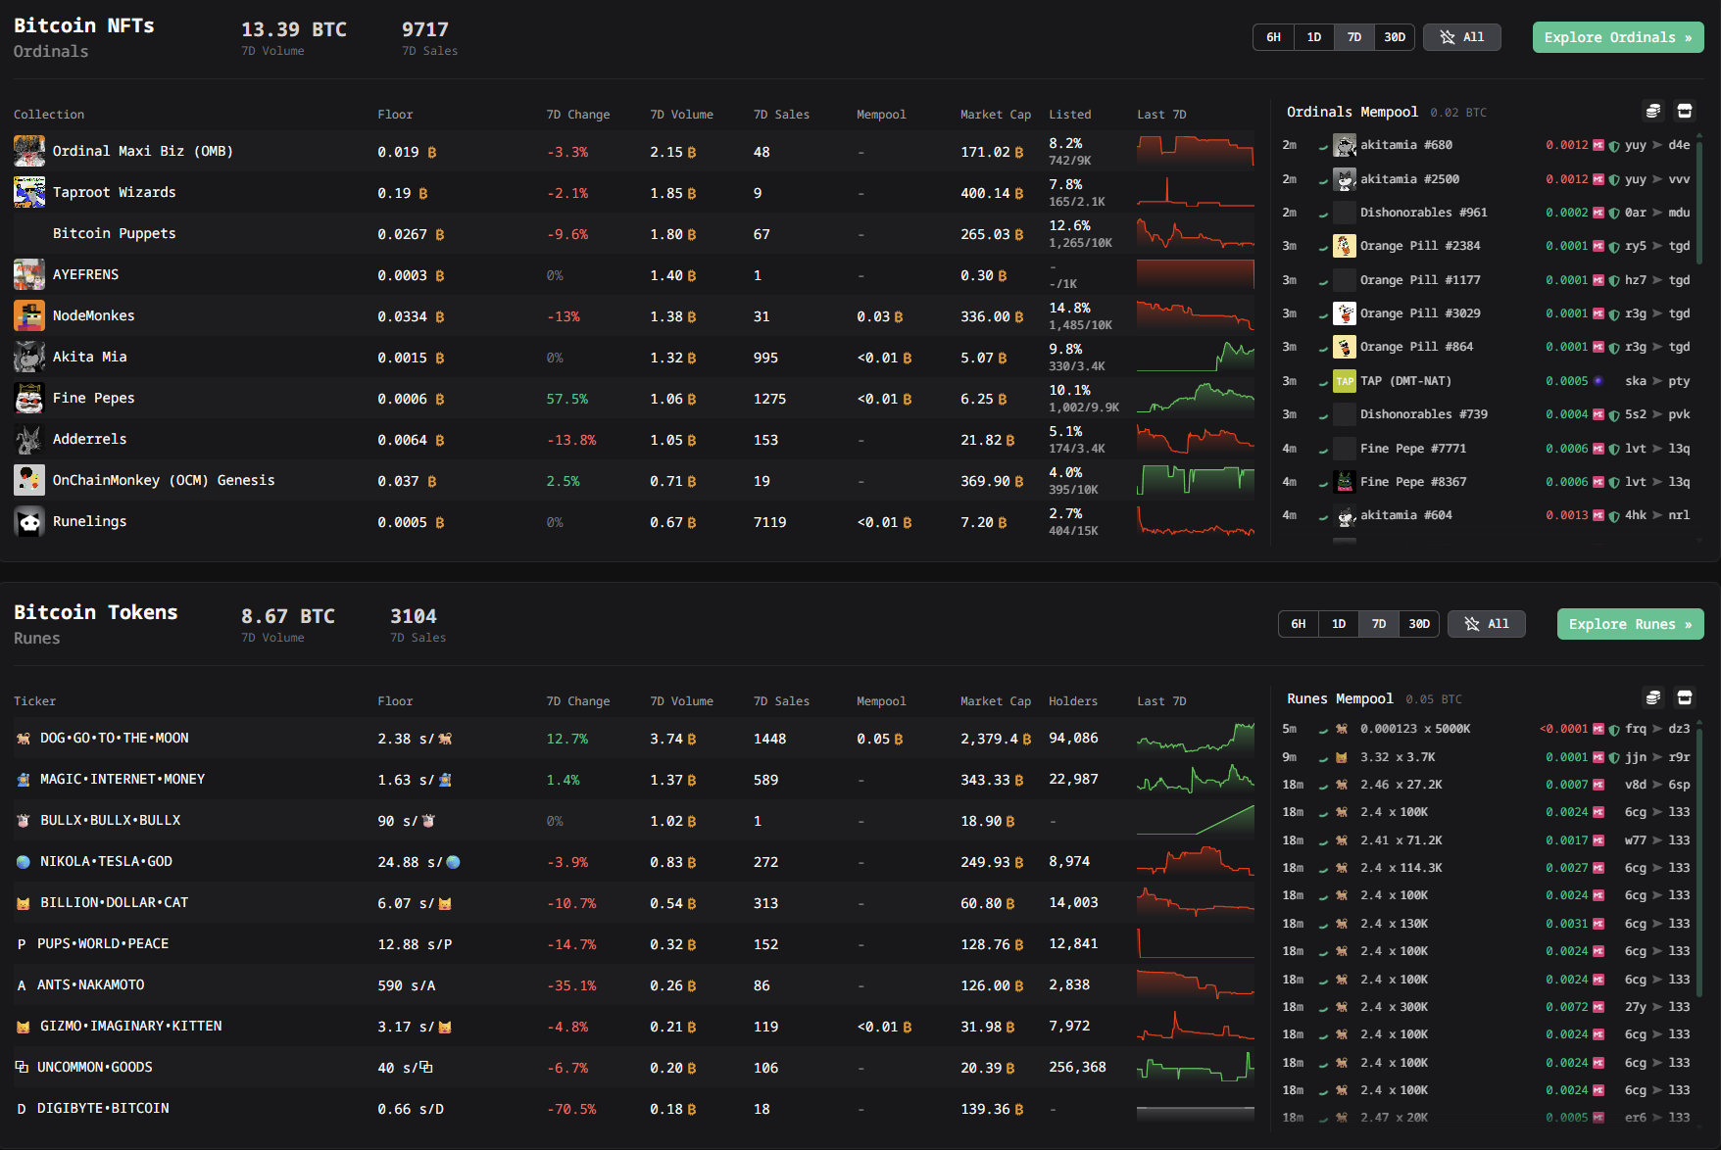Click the Magic Eden badge on akitamia #680 row
The width and height of the screenshot is (1721, 1150).
[1598, 145]
